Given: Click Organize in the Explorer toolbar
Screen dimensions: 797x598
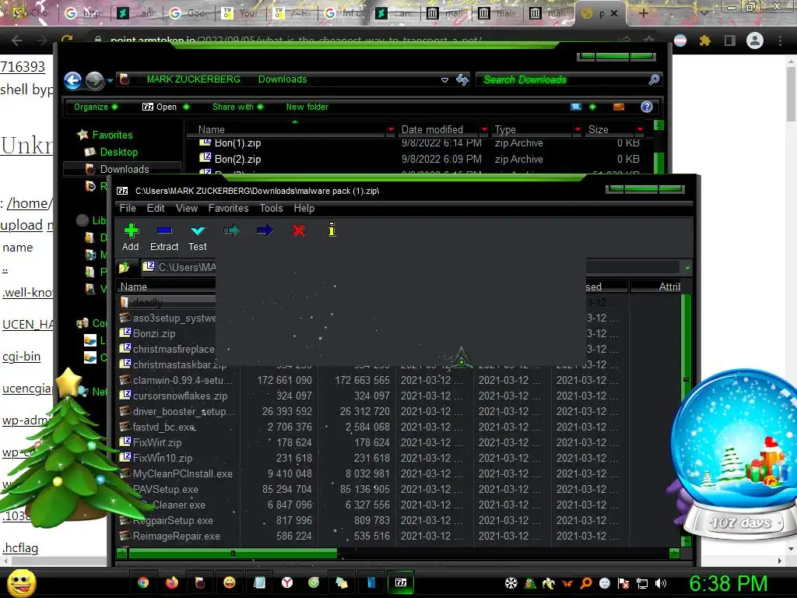Looking at the screenshot, I should [x=95, y=107].
